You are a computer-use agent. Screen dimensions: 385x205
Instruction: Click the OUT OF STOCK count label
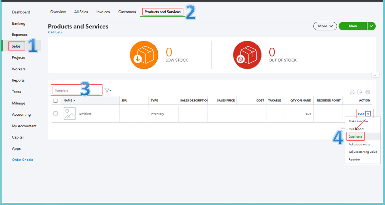pos(283,60)
